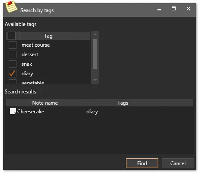
Task: Check the meat course tag
Action: [x=13, y=45]
